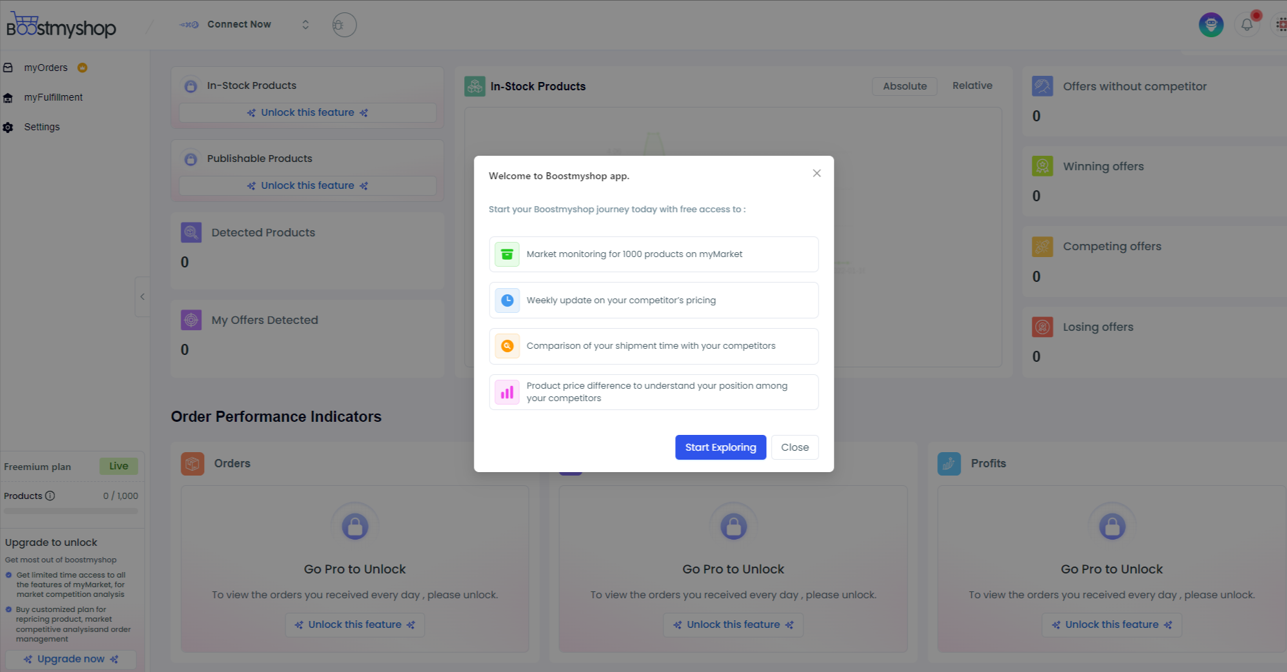Click the weekly update clock icon
Screen dimensions: 1287x672
507,301
